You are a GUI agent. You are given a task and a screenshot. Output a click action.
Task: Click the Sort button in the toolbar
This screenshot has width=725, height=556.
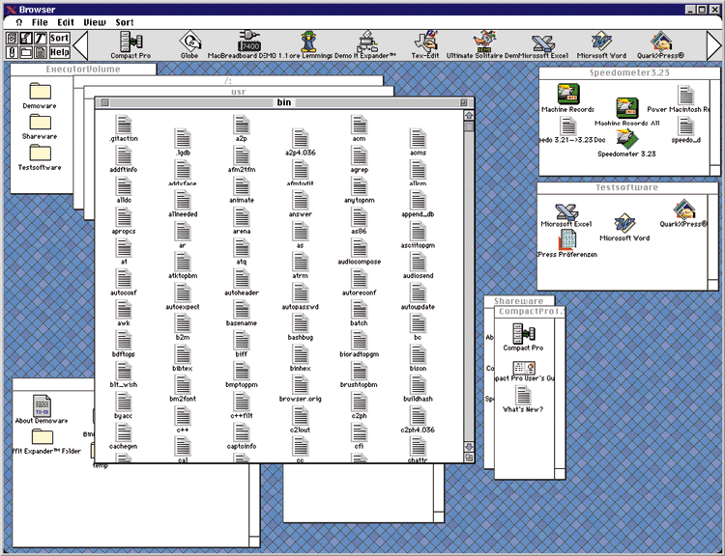tap(60, 38)
